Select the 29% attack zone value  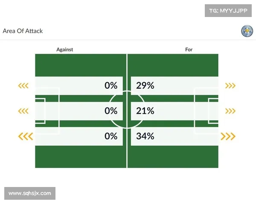(145, 85)
